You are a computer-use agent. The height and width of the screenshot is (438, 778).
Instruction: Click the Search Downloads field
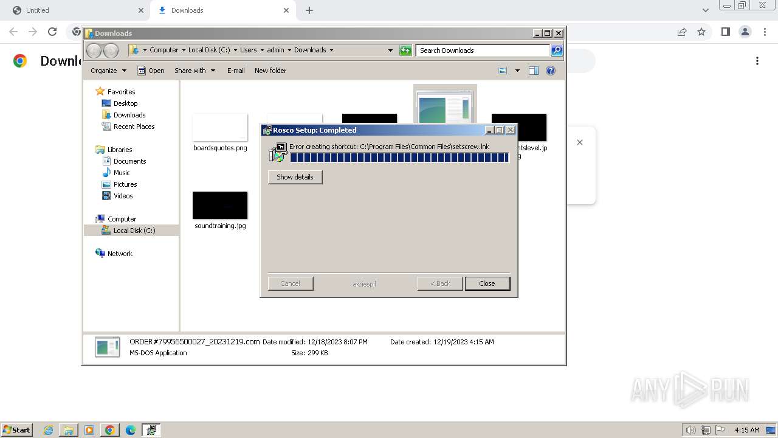(x=483, y=50)
